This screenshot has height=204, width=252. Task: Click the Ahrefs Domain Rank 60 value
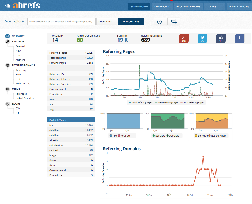pos(80,40)
